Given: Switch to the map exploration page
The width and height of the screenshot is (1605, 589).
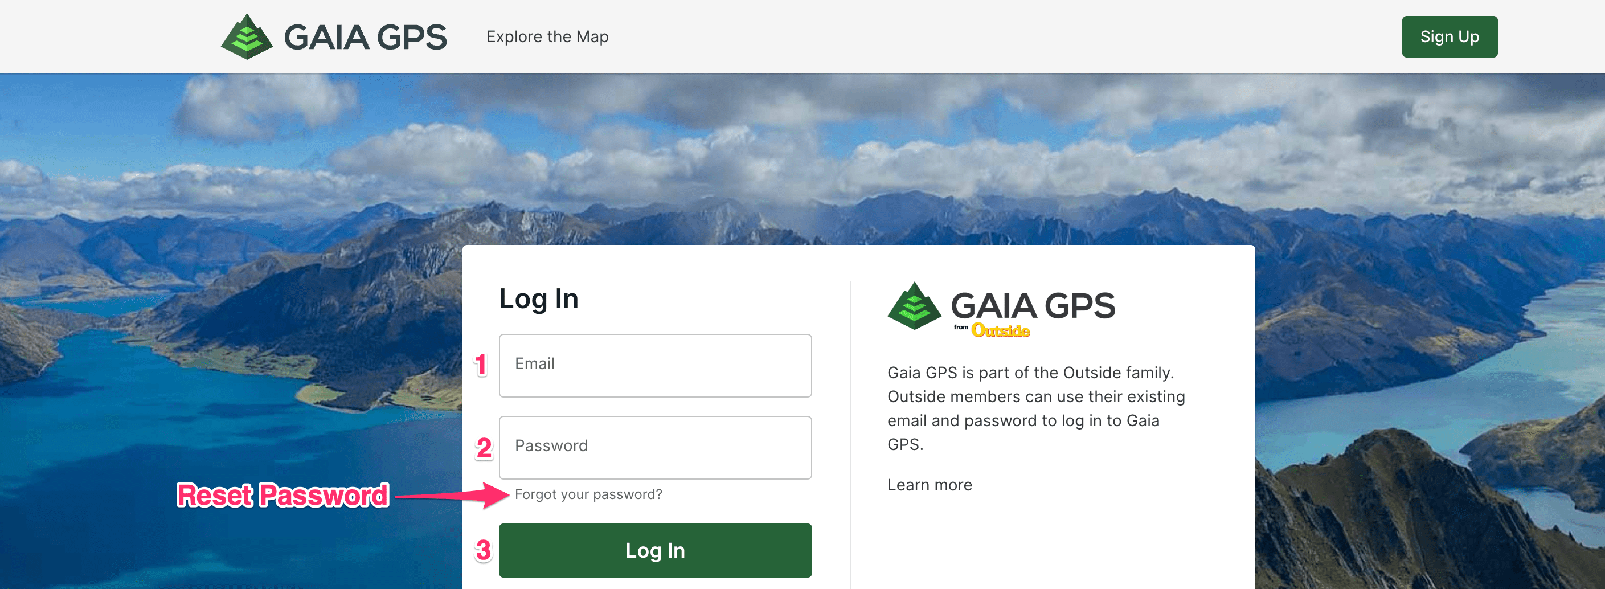Looking at the screenshot, I should (x=547, y=36).
